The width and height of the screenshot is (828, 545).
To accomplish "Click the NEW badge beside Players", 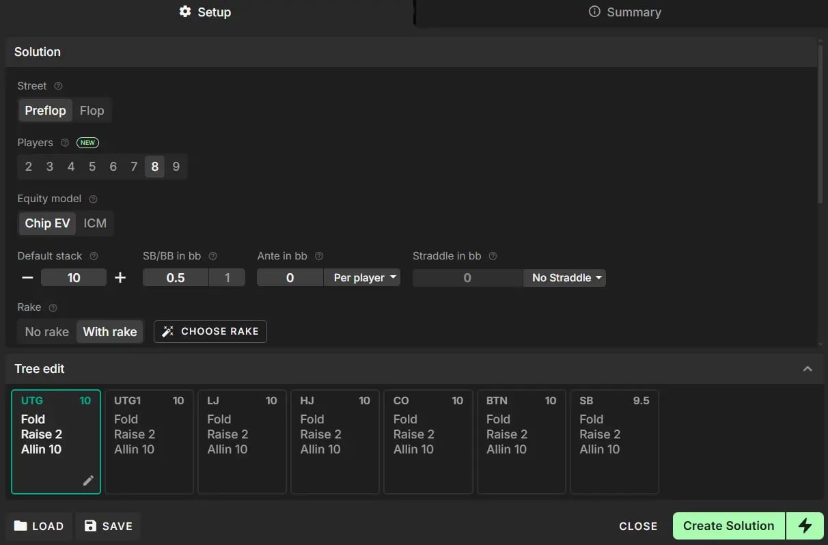I will tap(87, 143).
